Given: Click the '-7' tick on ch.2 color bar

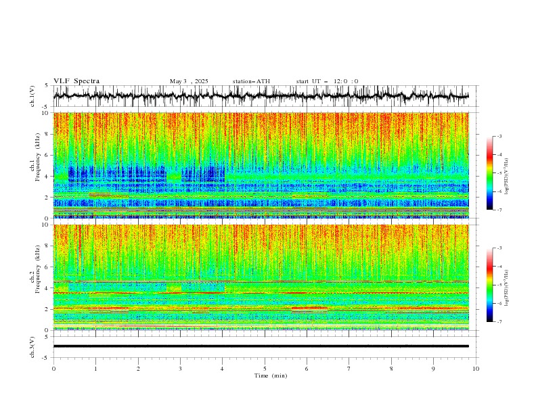Looking at the screenshot, I should pyautogui.click(x=499, y=321).
